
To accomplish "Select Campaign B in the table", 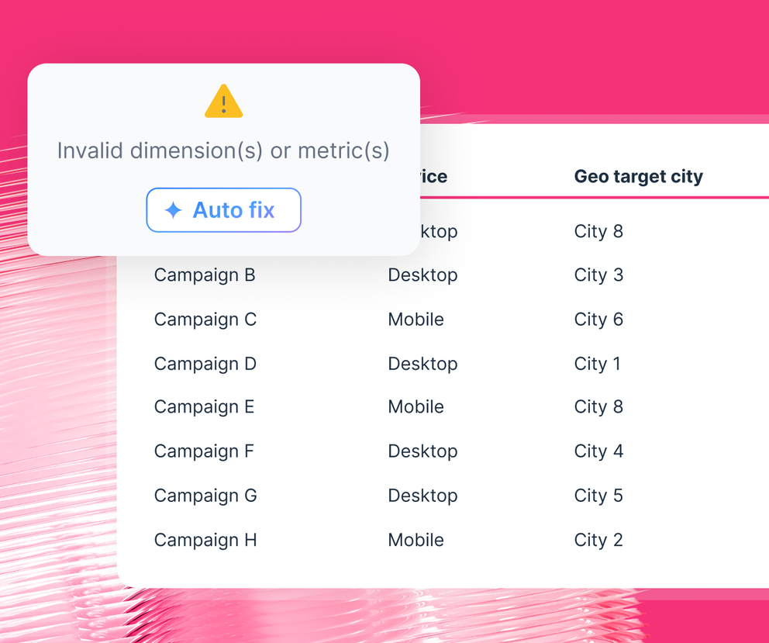I will (x=204, y=275).
